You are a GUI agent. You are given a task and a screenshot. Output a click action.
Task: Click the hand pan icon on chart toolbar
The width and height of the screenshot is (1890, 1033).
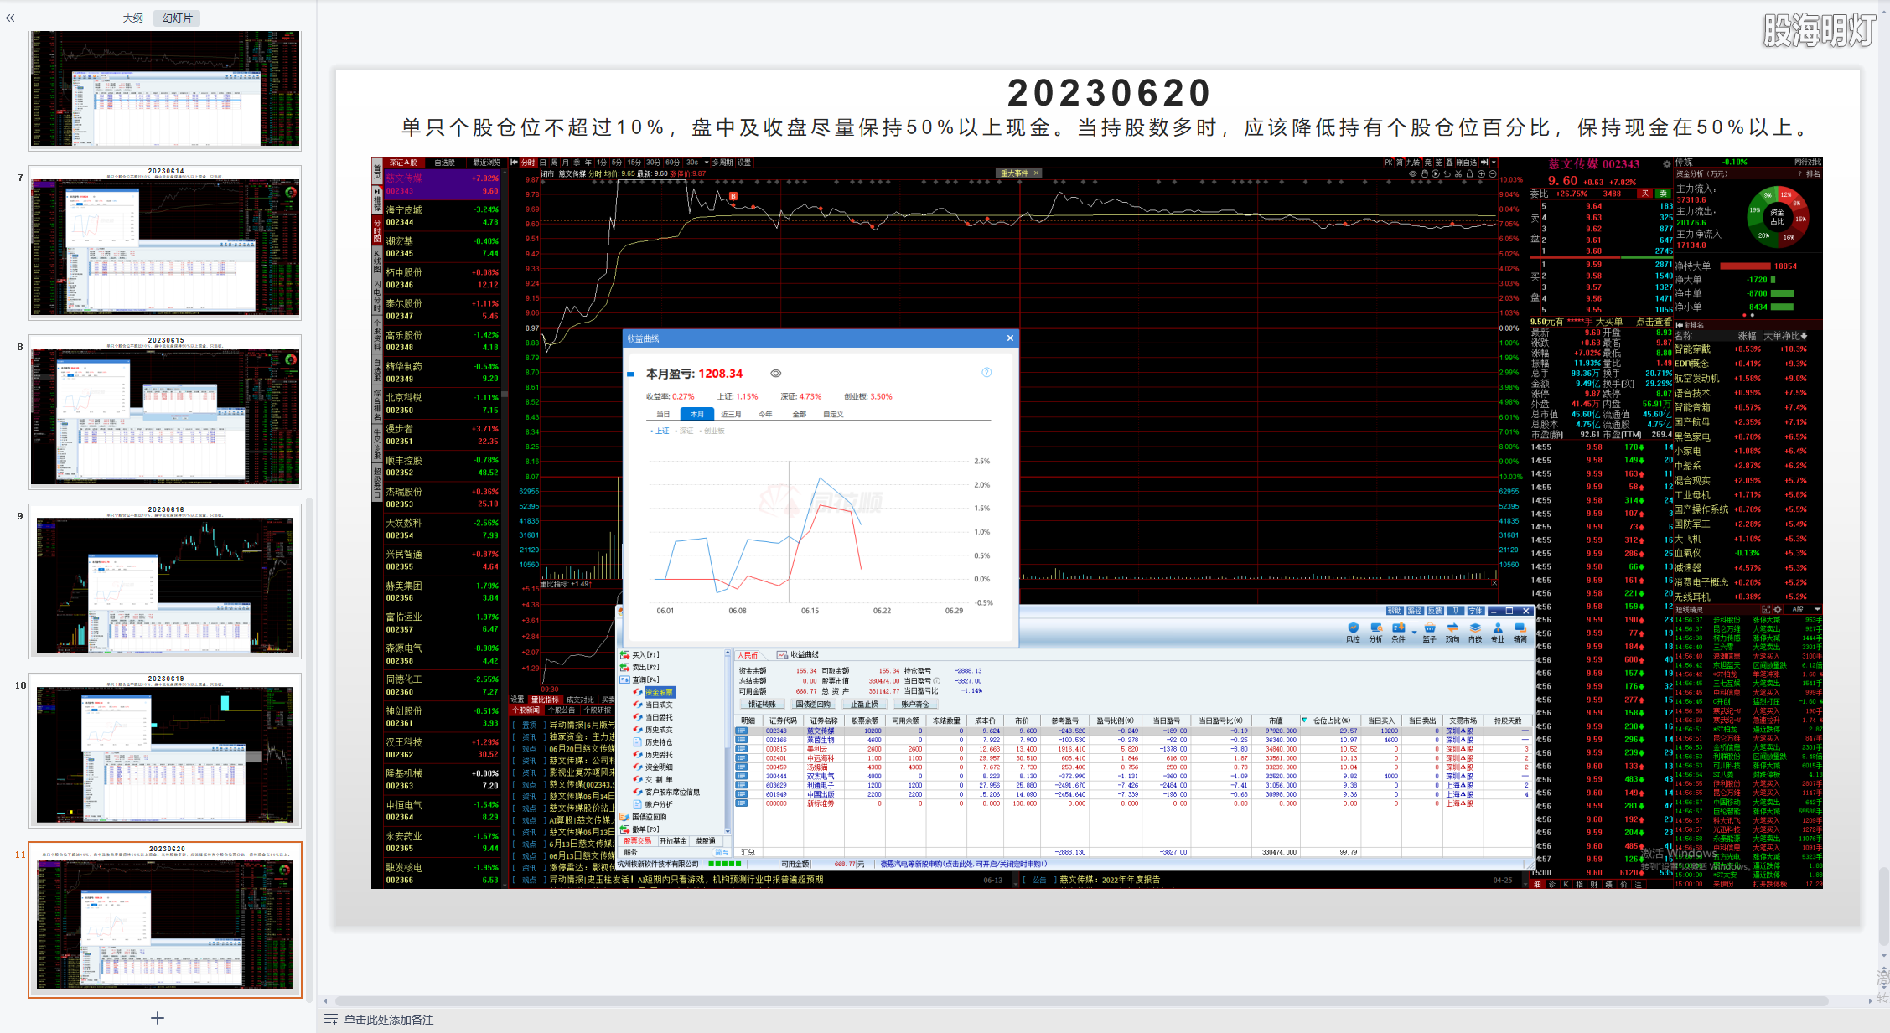(x=1424, y=173)
